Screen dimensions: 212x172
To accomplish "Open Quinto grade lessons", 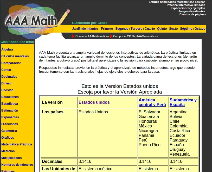I will 162,29.
